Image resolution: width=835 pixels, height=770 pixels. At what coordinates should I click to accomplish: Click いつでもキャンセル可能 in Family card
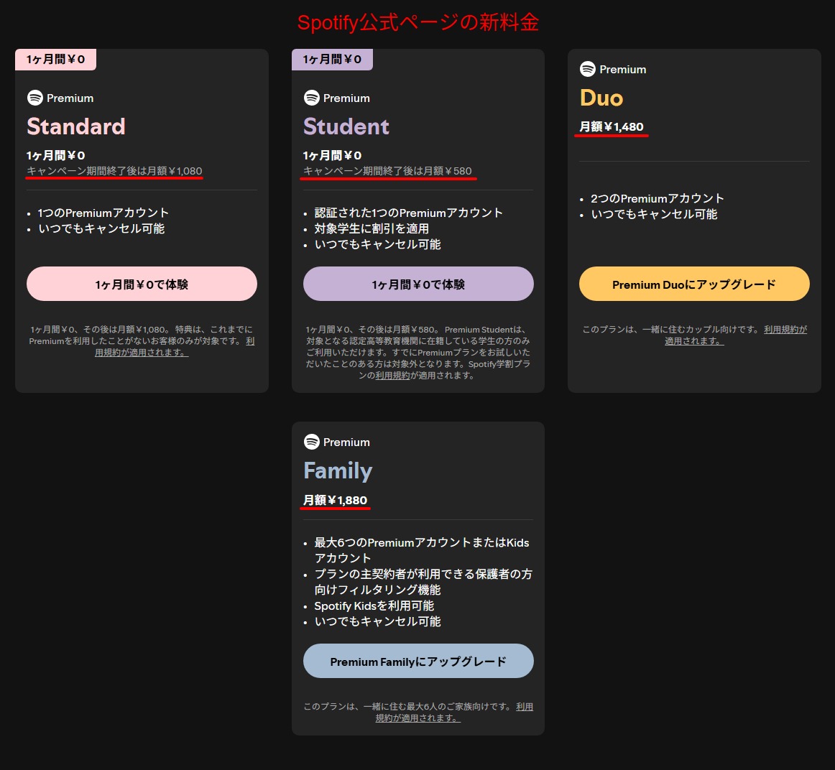coord(377,621)
